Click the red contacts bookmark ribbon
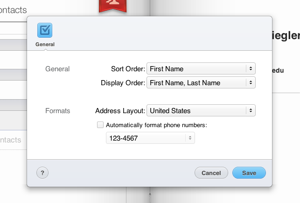Screen dimensions: 300x203 click(110, 6)
